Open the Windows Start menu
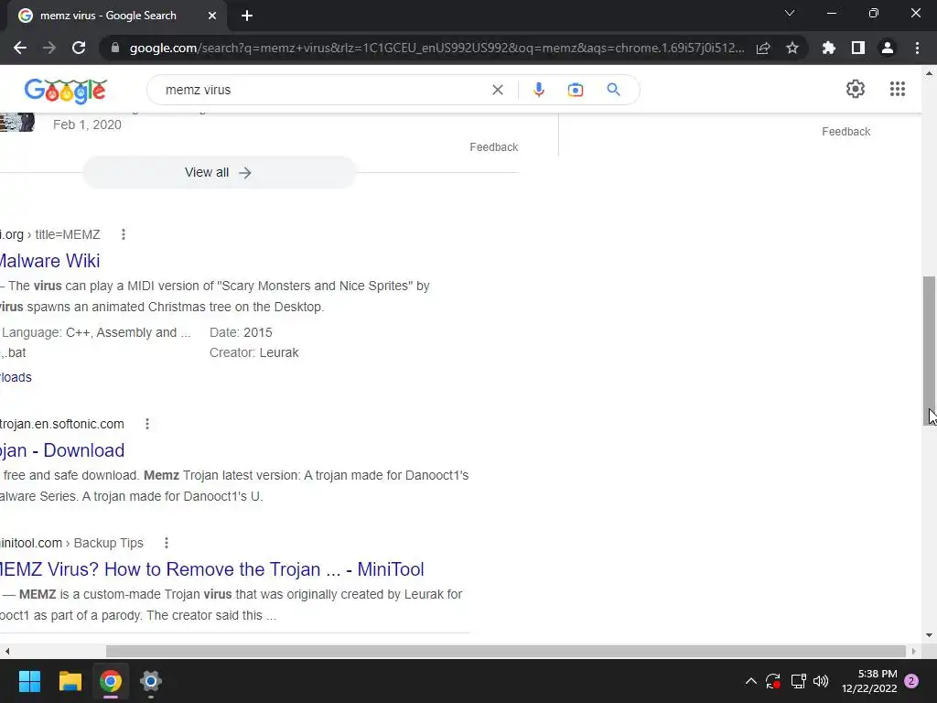 coord(29,681)
